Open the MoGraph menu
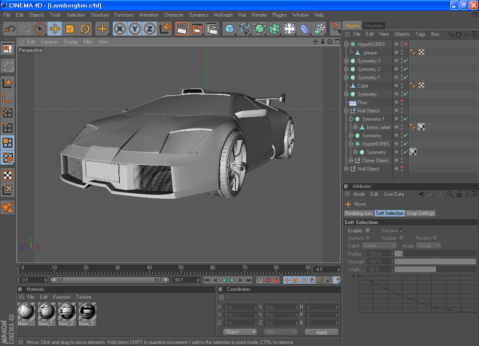Image resolution: width=479 pixels, height=346 pixels. click(x=223, y=15)
